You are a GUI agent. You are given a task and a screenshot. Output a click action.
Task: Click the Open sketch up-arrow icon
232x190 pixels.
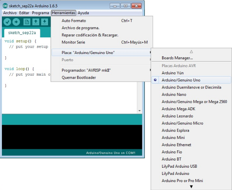click(x=36, y=22)
